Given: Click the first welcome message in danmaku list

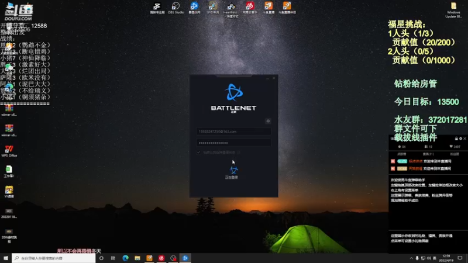Looking at the screenshot, I should [x=421, y=161].
